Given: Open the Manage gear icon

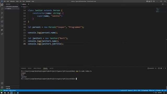Looking at the screenshot, I should 2,87.
